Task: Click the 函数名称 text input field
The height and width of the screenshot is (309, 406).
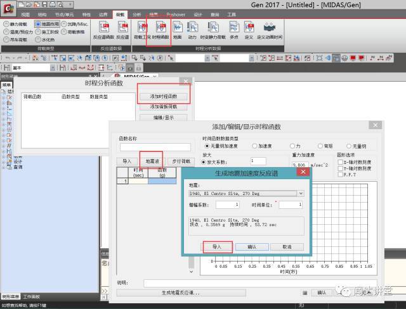Action: tap(155, 148)
